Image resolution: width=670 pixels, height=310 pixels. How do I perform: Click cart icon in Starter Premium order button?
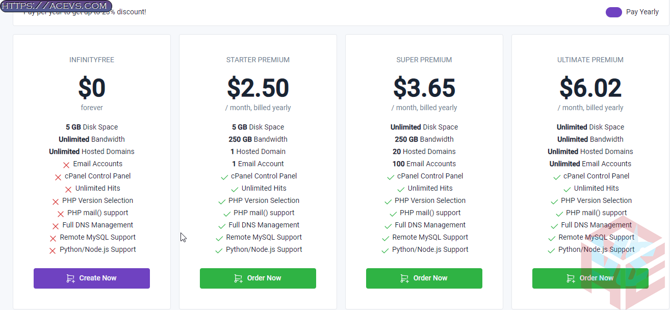point(238,278)
